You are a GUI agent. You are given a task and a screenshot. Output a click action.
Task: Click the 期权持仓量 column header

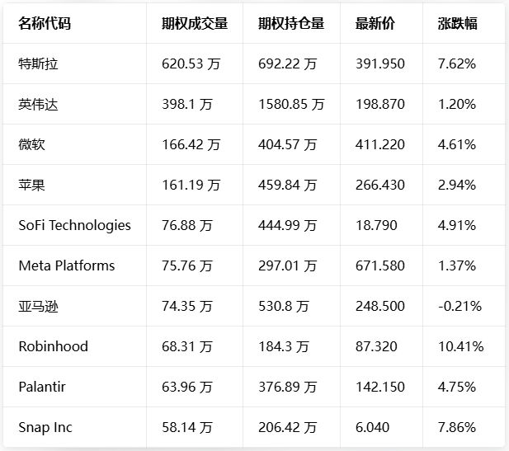click(x=291, y=24)
